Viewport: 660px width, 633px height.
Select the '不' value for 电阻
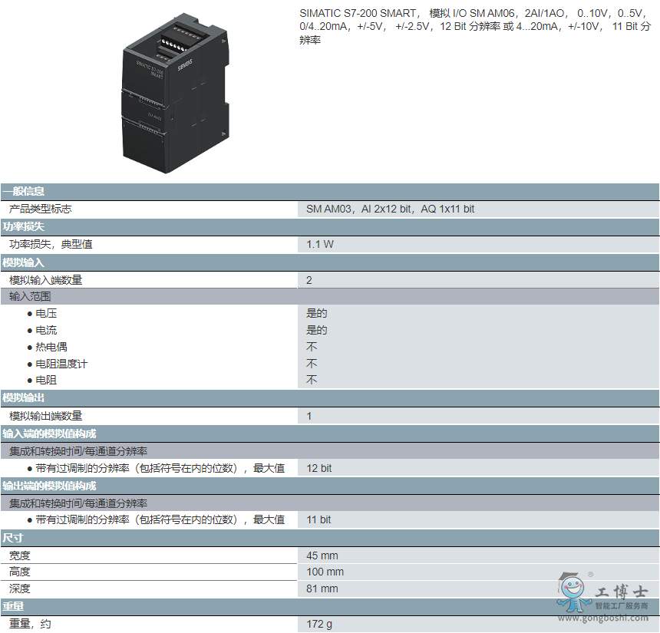[x=312, y=381]
